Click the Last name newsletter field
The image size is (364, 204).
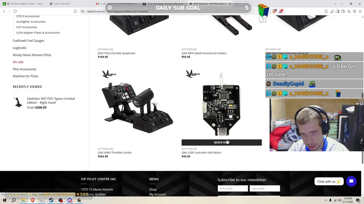click(x=265, y=188)
